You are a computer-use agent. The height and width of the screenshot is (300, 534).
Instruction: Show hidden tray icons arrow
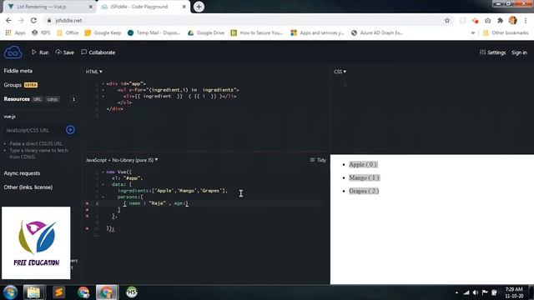click(456, 292)
